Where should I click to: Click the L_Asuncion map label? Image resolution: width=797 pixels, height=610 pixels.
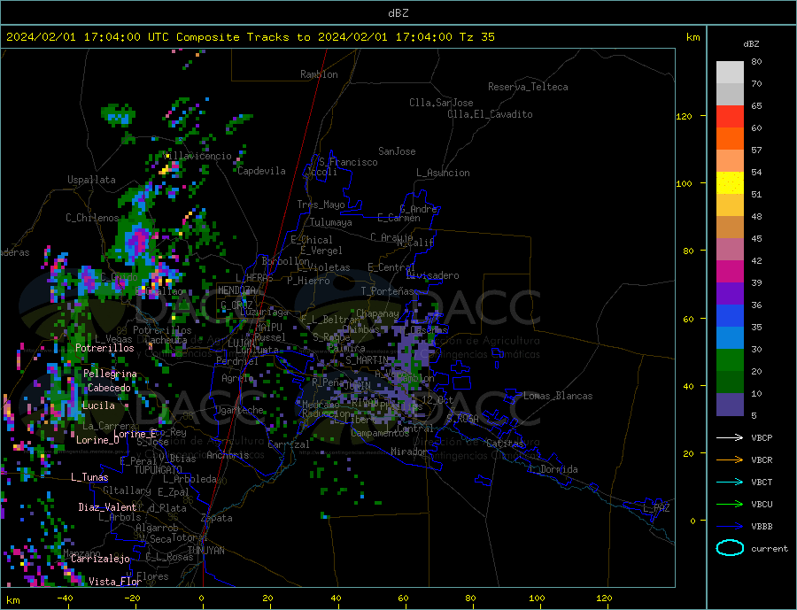click(x=443, y=173)
